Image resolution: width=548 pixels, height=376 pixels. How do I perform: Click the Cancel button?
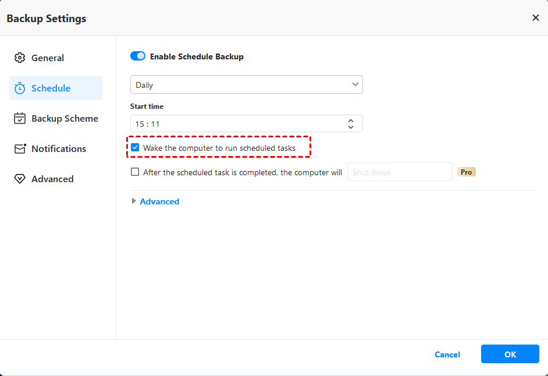[447, 354]
